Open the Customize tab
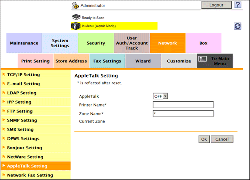 pos(179,61)
